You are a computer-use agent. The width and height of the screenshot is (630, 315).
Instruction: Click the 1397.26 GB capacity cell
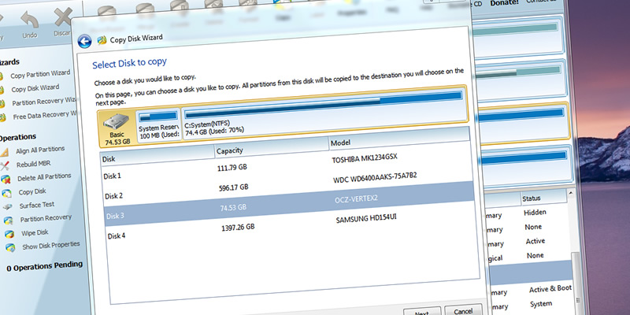point(238,228)
